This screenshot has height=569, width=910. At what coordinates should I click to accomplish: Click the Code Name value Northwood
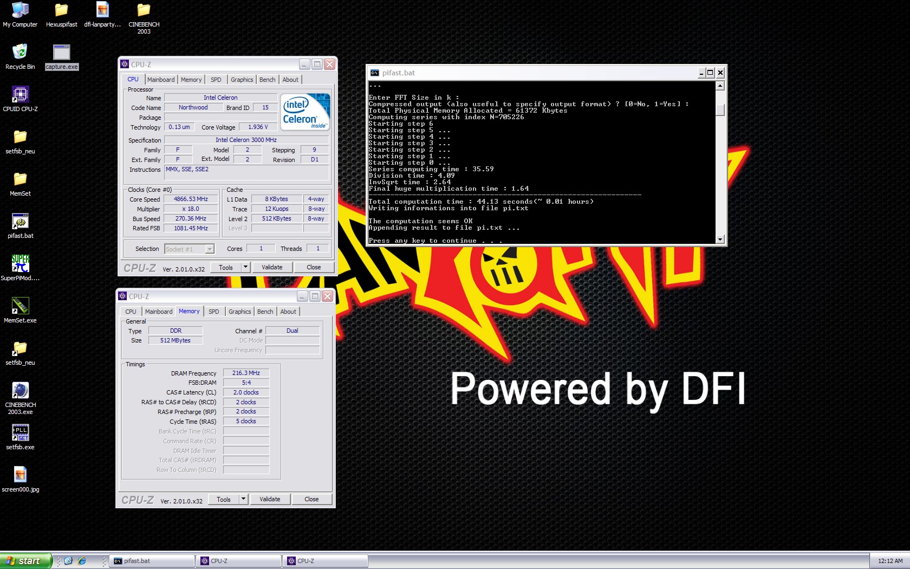[193, 108]
